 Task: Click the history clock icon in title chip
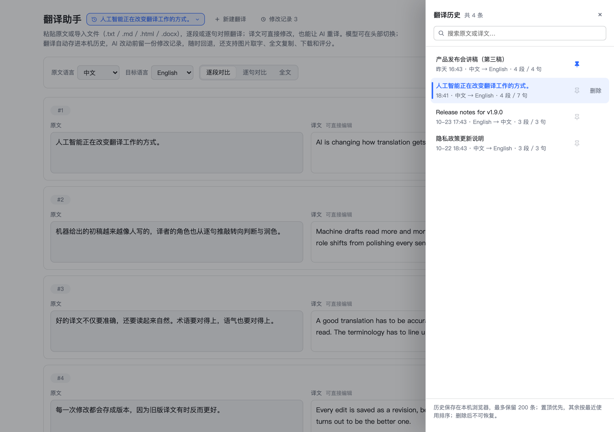(94, 19)
